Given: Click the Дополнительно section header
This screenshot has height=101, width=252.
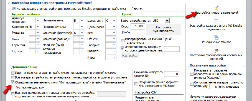Looking at the screenshot, I should click(24, 67).
